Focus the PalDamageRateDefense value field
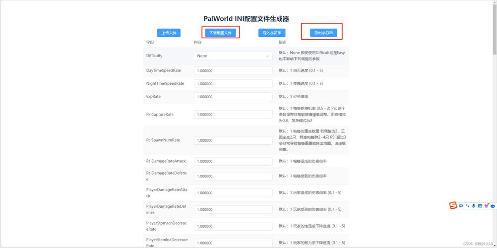The height and width of the screenshot is (248, 497). click(x=233, y=176)
